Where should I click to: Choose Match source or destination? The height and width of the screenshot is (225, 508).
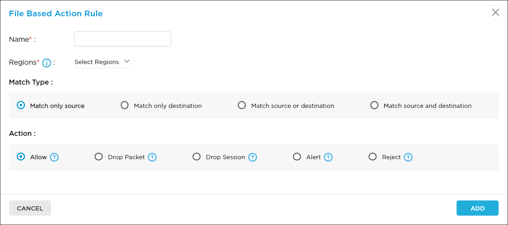point(242,105)
